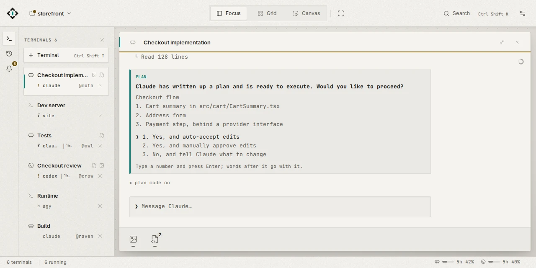Screen dimensions: 536x268
Task: Click the 'Address form' plan step
Action: click(161, 116)
